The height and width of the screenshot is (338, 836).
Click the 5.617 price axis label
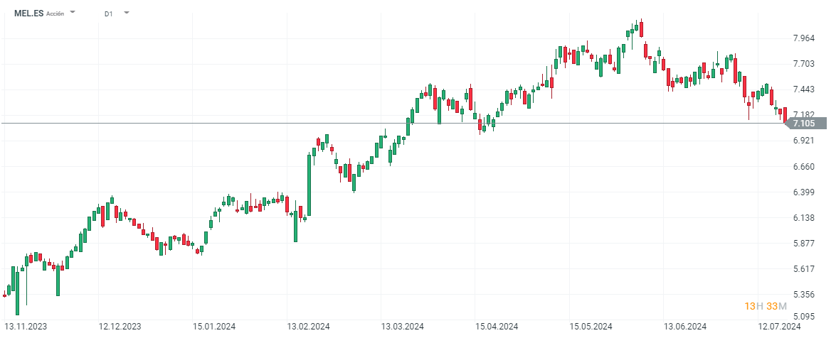click(804, 269)
